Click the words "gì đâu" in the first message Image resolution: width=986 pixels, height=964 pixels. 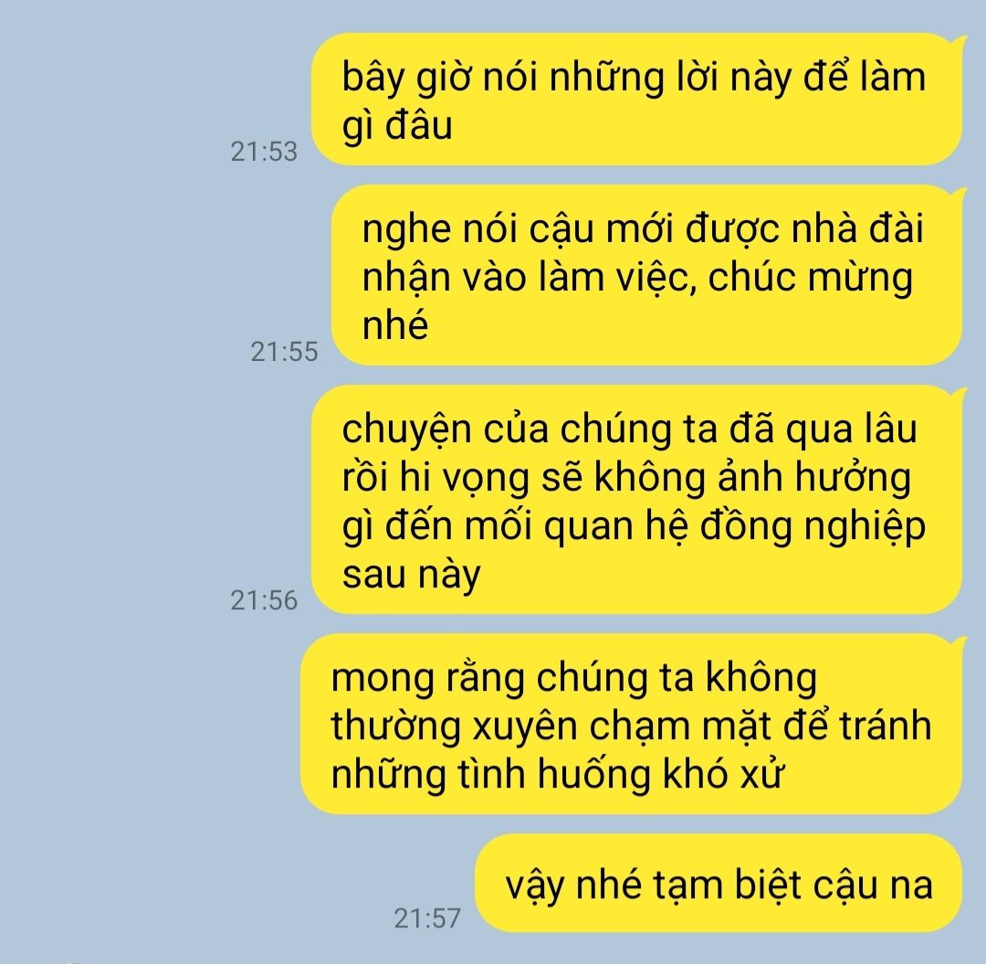pyautogui.click(x=397, y=126)
